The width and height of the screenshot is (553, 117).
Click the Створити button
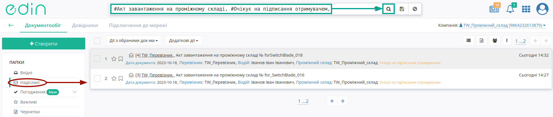pyautogui.click(x=44, y=44)
